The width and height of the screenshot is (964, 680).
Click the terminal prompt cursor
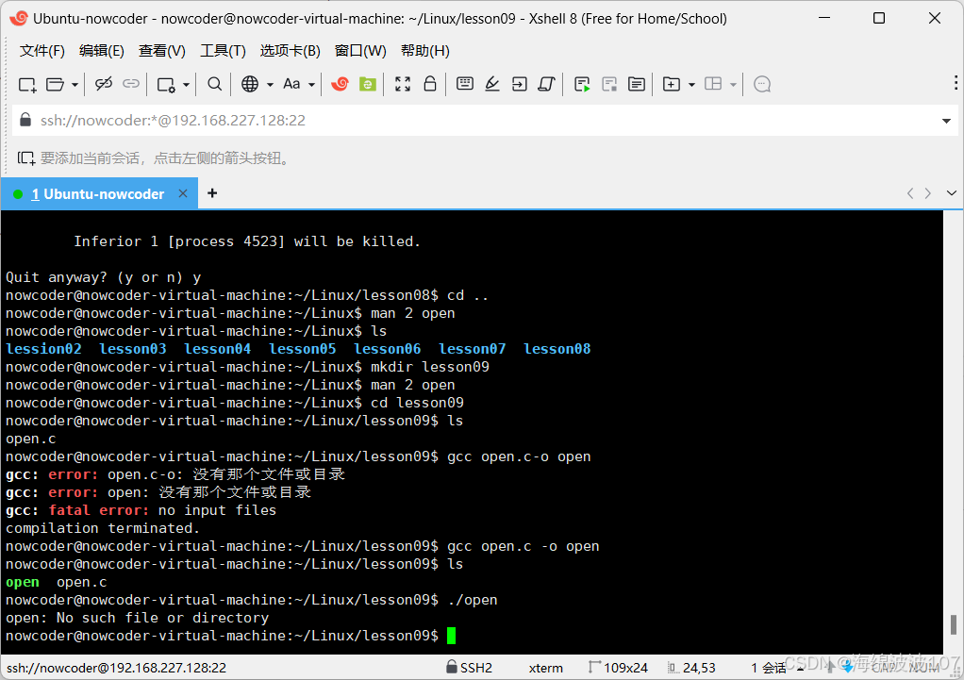pos(451,636)
